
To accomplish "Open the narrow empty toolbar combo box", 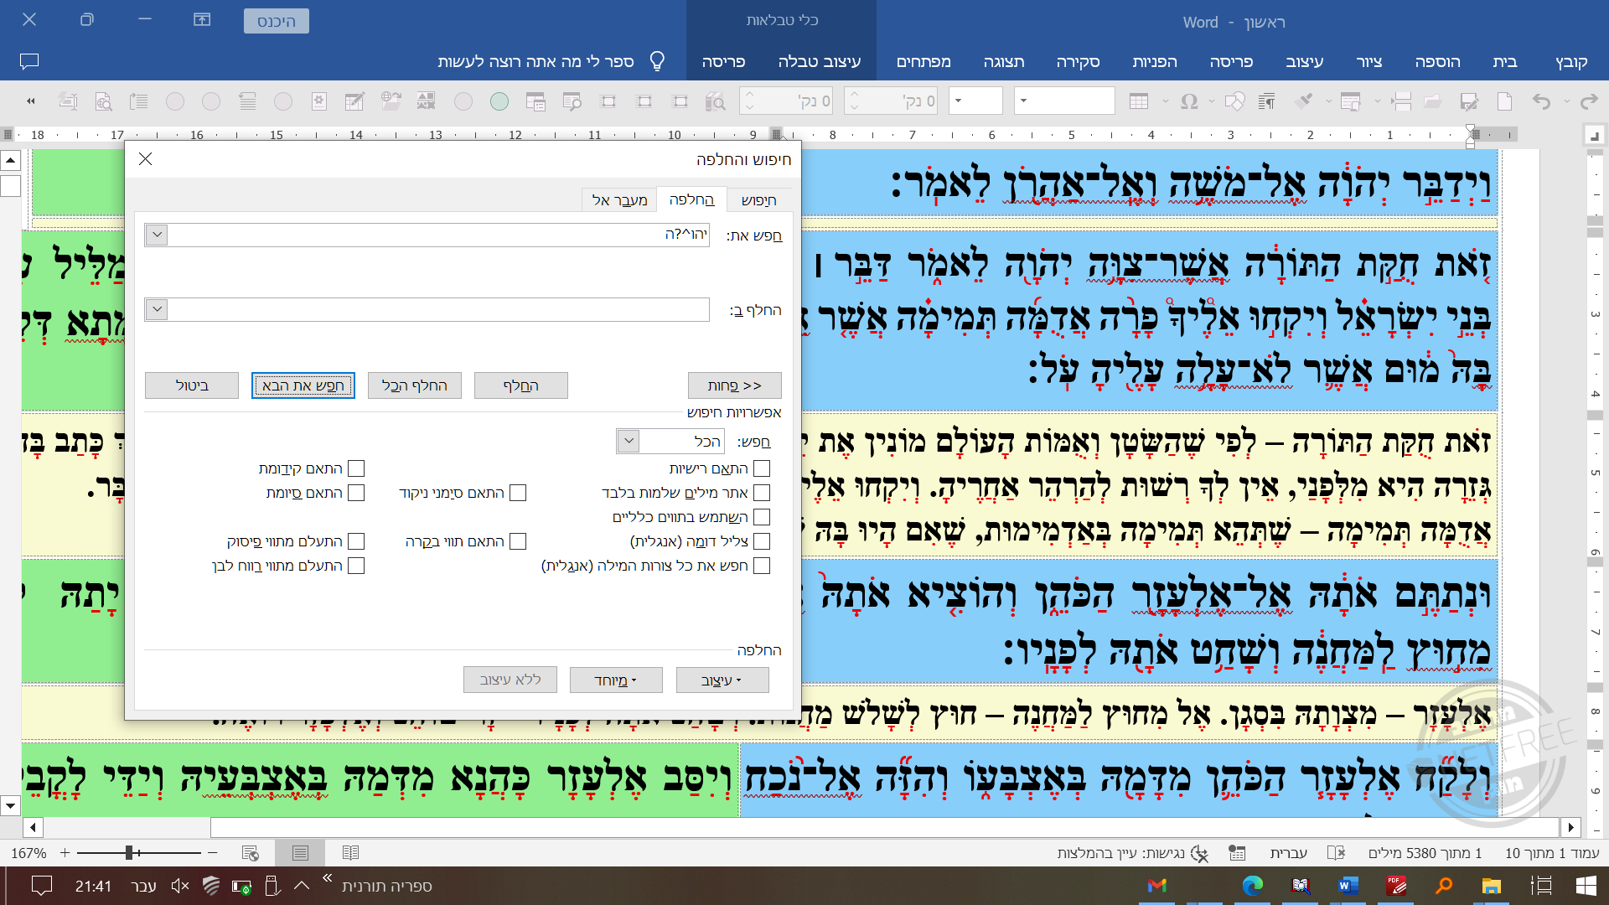I will pos(976,101).
